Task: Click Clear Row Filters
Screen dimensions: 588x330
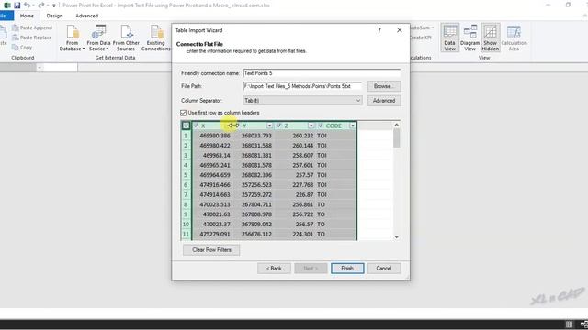Action: pyautogui.click(x=211, y=250)
